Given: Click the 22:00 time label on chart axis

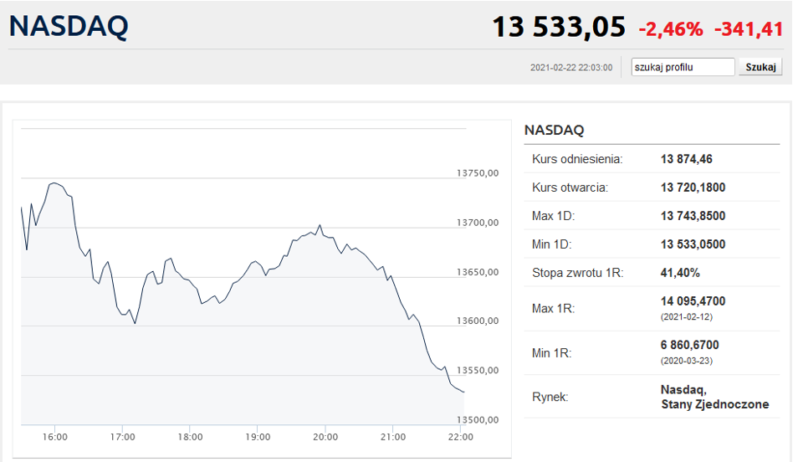Looking at the screenshot, I should tap(461, 437).
